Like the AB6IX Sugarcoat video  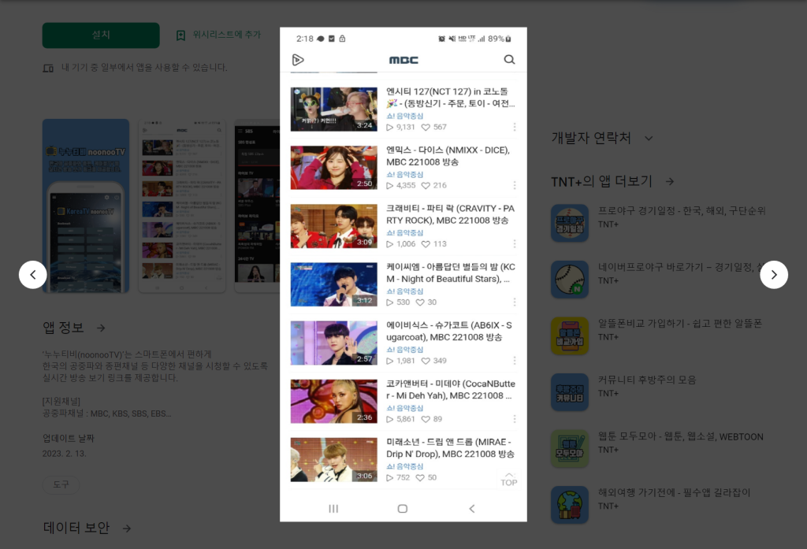click(426, 360)
